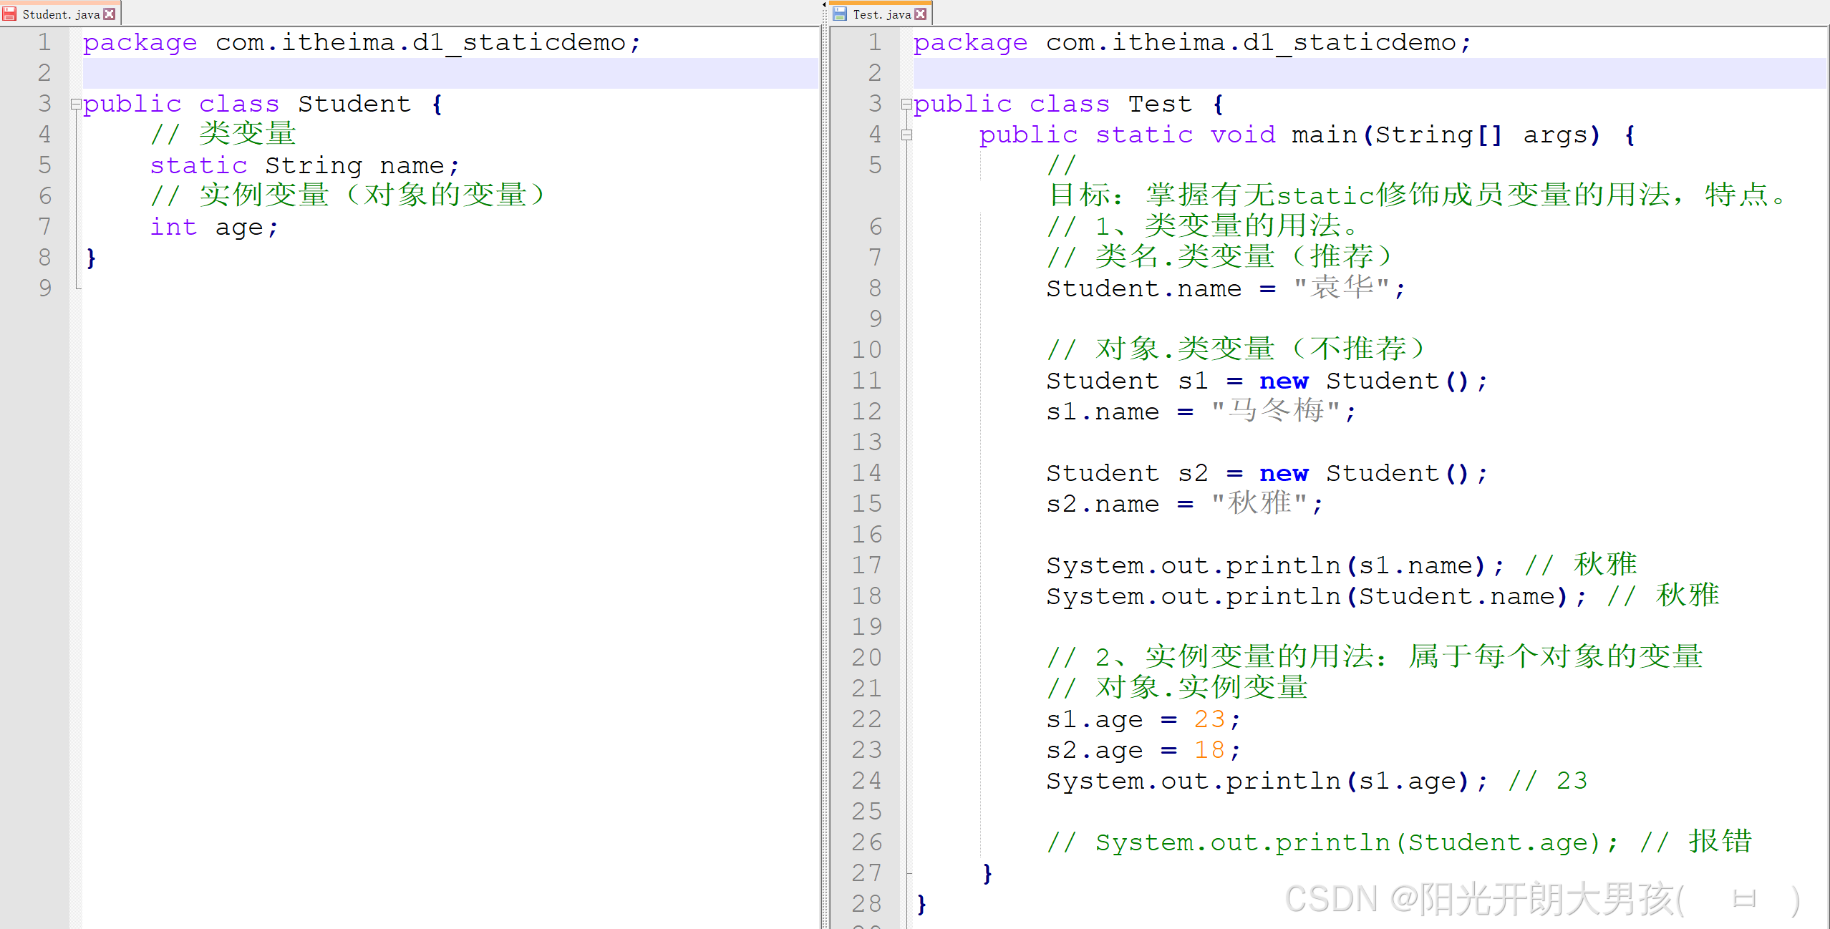Switch to the Test.java tab
Image resolution: width=1830 pixels, height=929 pixels.
tap(881, 14)
